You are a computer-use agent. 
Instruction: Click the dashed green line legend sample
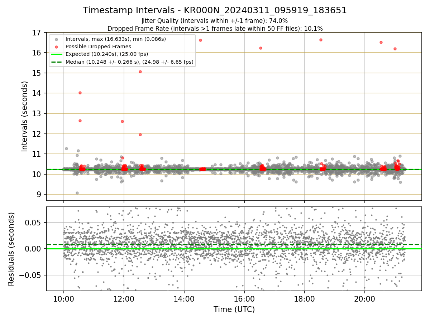click(x=56, y=62)
